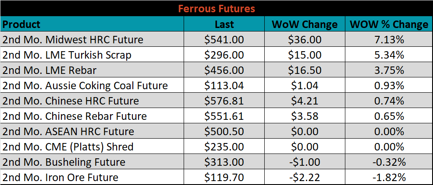Select the Ferrous Futures title cell
This screenshot has width=433, height=185.
coord(216,9)
